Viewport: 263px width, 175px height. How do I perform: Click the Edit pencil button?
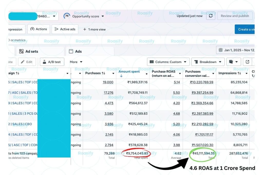click(x=27, y=62)
